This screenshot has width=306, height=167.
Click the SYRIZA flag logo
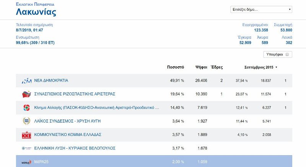(x=26, y=94)
